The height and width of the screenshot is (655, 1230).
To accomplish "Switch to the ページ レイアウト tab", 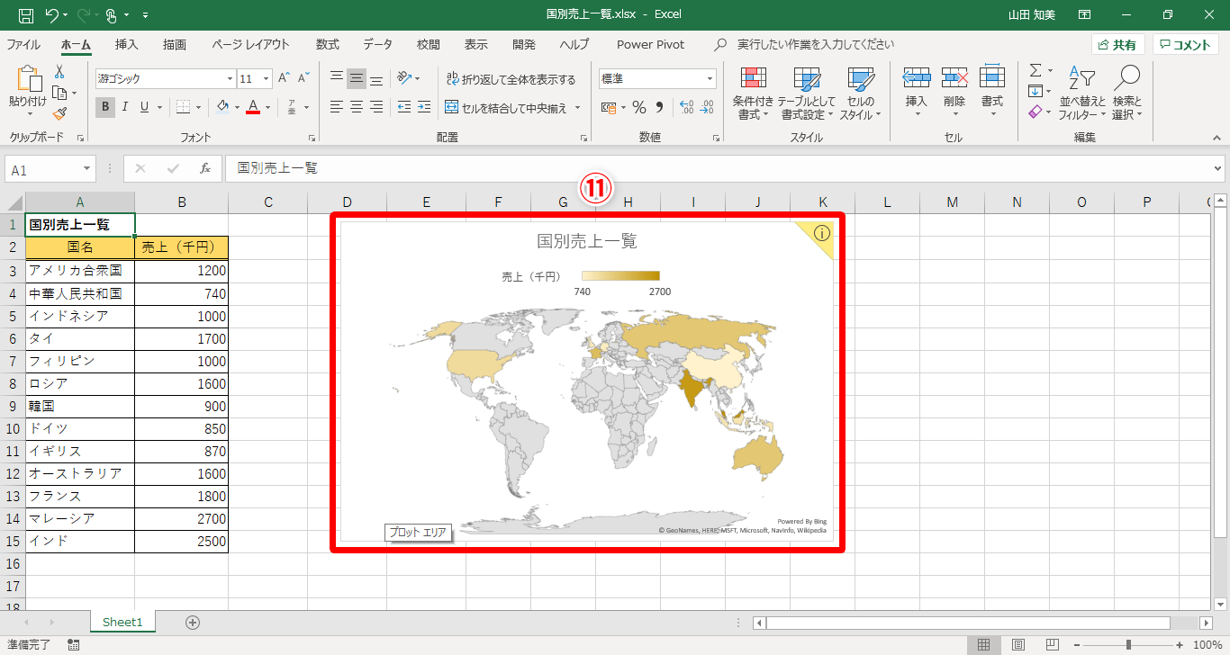I will (250, 44).
